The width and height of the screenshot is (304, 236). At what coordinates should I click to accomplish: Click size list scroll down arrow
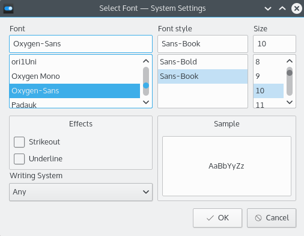click(x=290, y=102)
